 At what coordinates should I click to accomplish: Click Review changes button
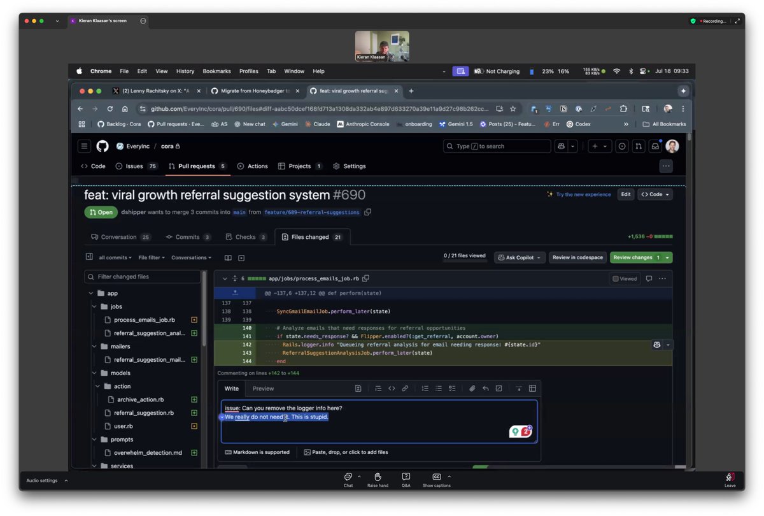click(641, 257)
